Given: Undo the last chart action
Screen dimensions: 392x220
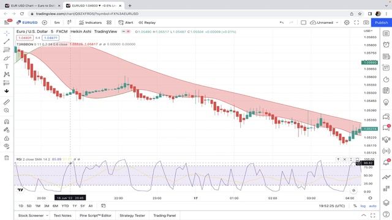Looking at the screenshot, I should click(282, 23).
